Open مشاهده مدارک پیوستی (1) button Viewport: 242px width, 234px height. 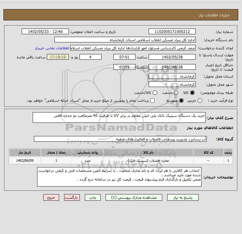pyautogui.click(x=134, y=198)
